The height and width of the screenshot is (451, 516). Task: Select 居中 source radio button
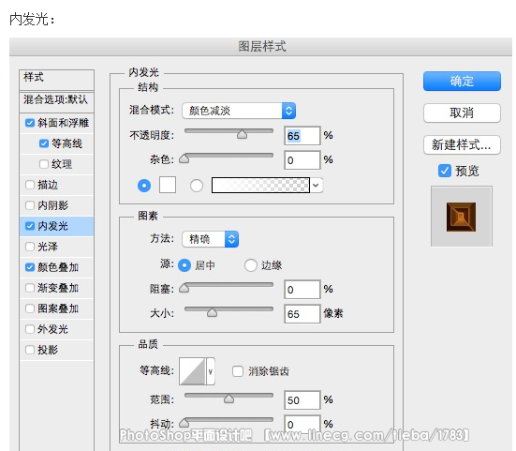(x=184, y=265)
